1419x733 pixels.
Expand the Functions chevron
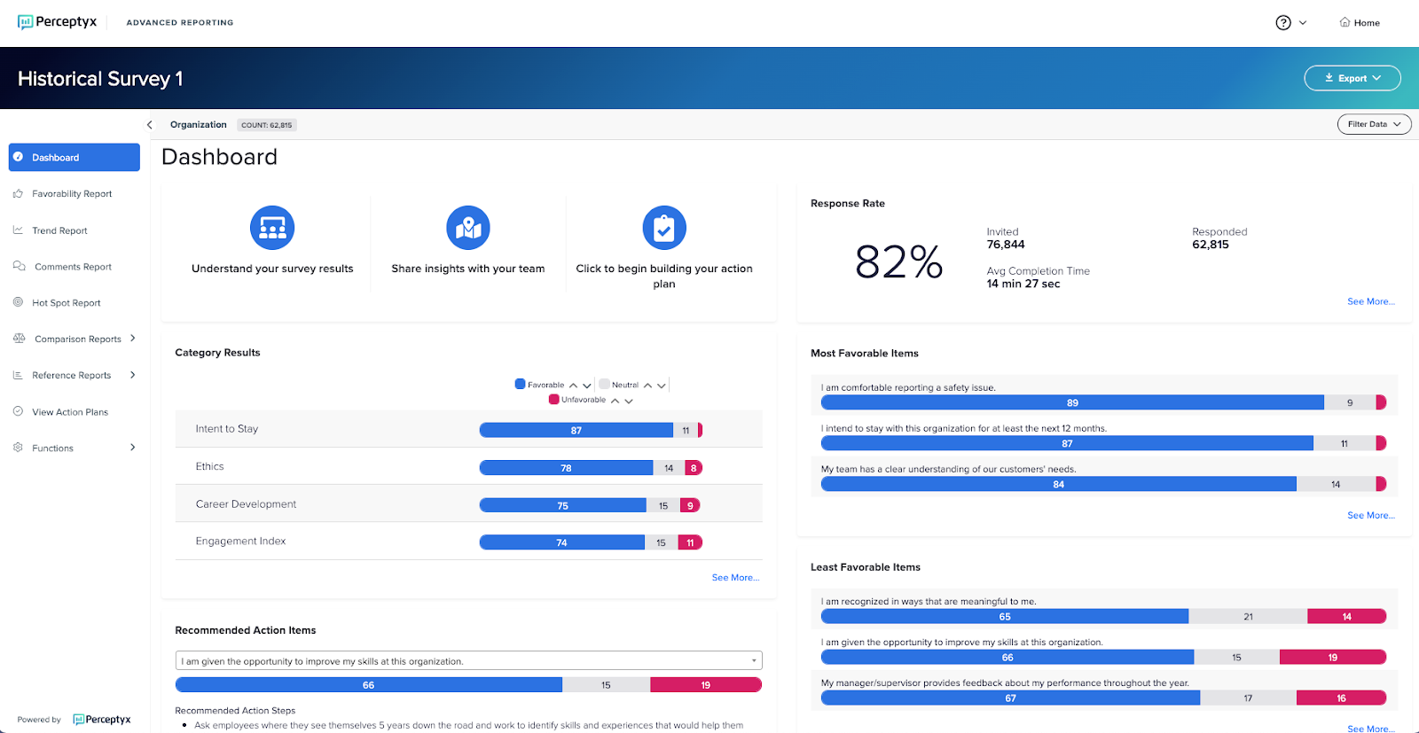coord(133,448)
